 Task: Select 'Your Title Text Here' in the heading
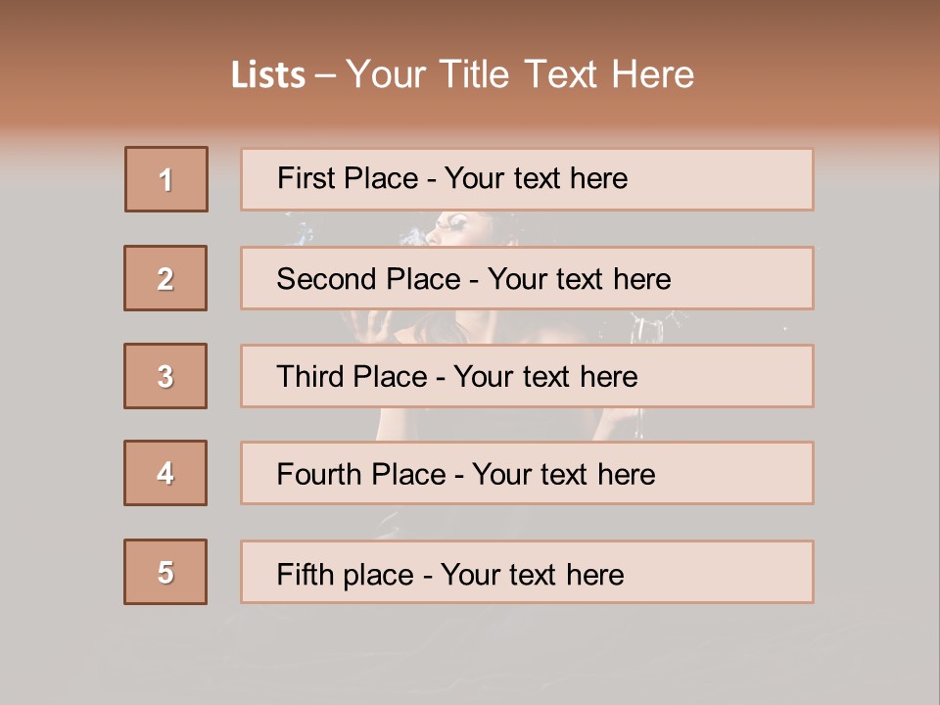pos(520,74)
